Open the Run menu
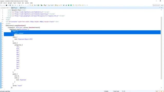 point(23,3)
